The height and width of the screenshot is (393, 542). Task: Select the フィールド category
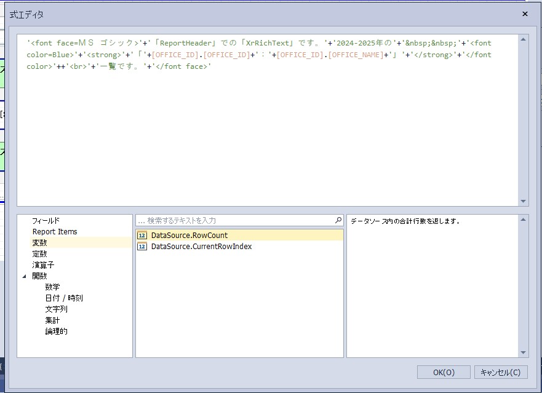pyautogui.click(x=46, y=221)
